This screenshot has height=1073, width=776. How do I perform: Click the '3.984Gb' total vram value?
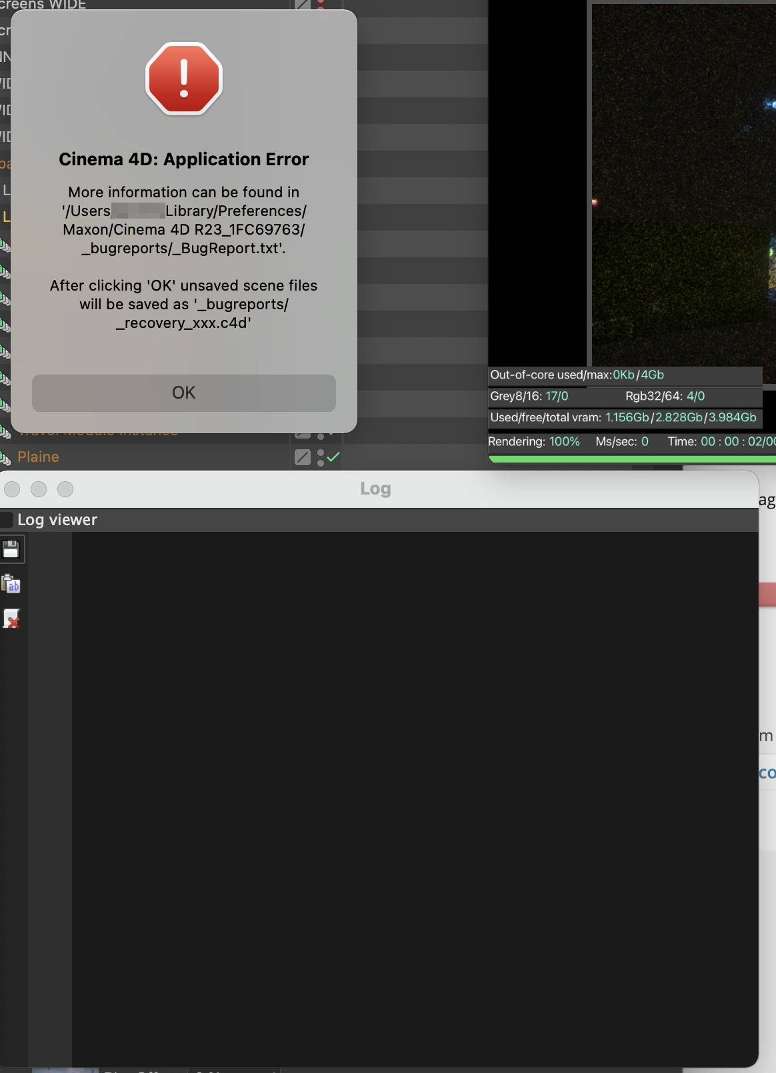pyautogui.click(x=732, y=418)
